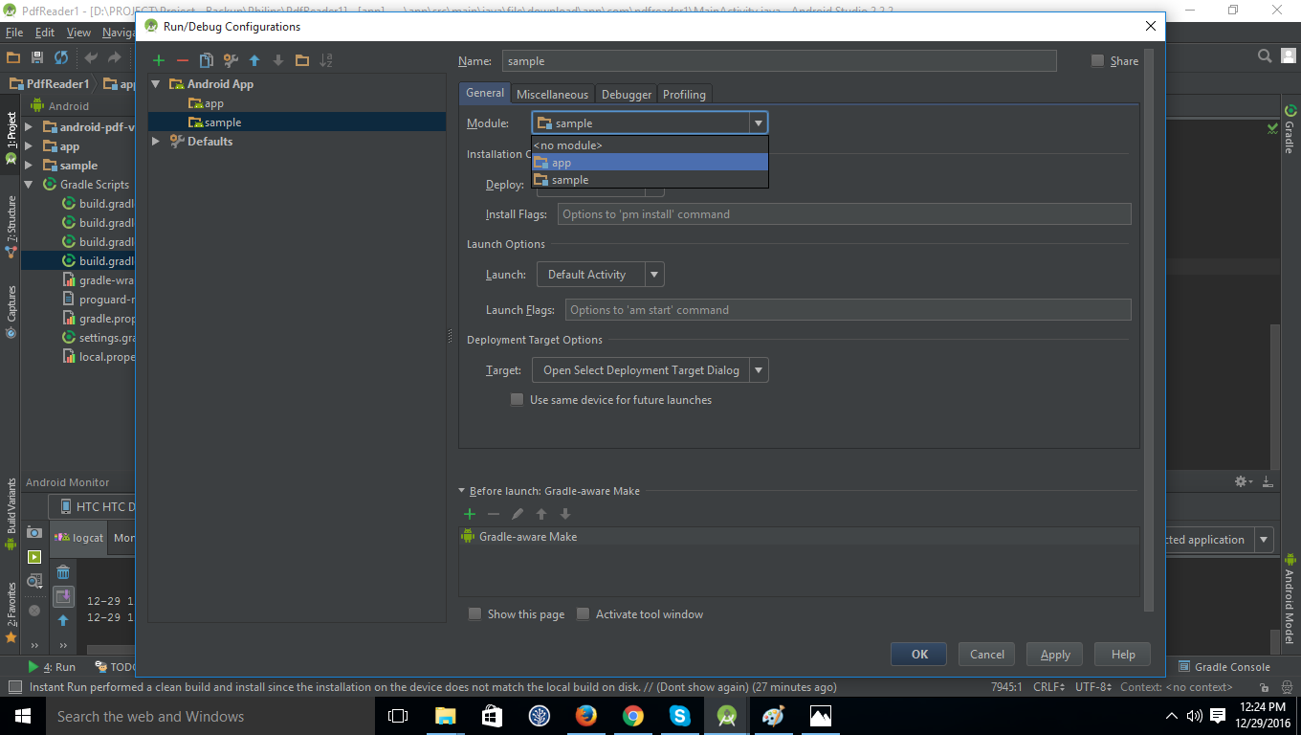Open edit defaults wrench icon
1301x735 pixels.
pos(231,60)
